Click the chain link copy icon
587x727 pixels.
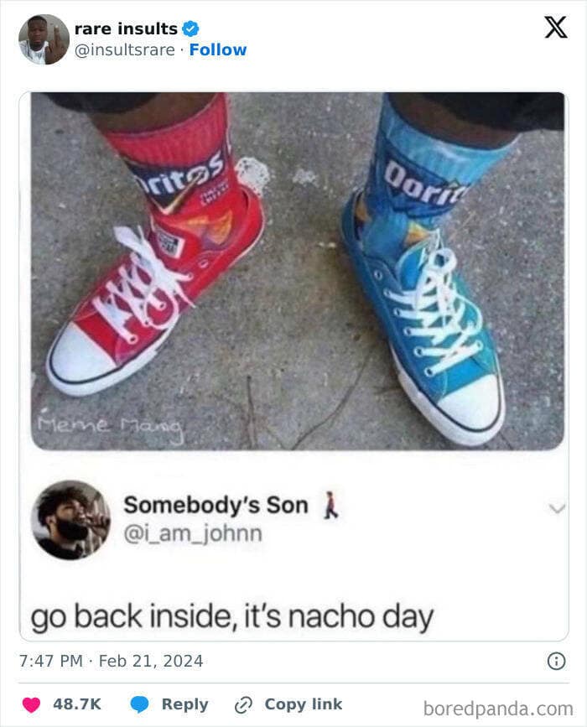click(x=243, y=704)
